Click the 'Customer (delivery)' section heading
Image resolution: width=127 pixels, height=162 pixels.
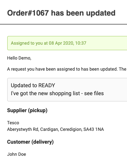(30, 142)
